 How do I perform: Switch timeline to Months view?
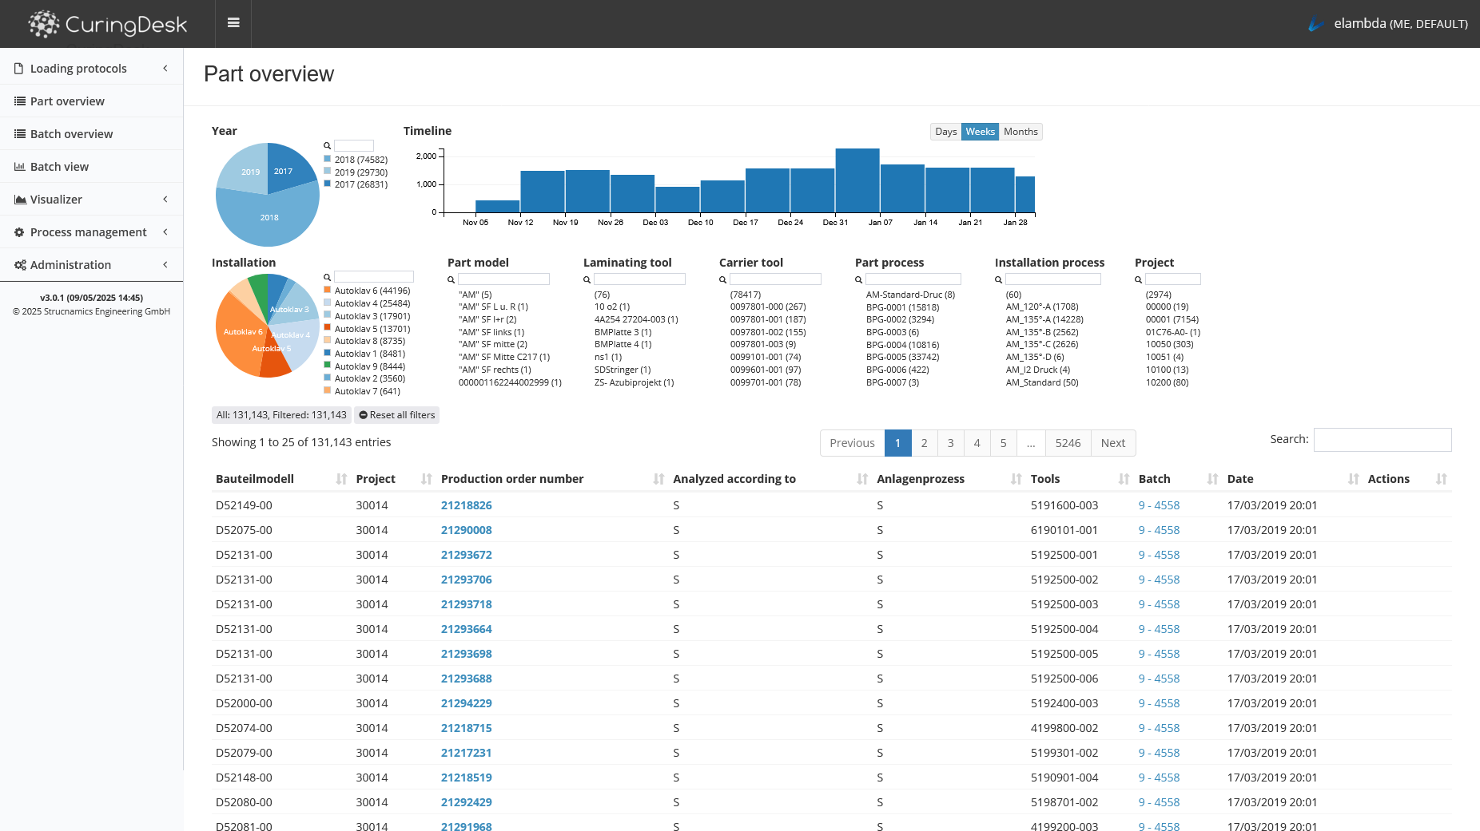pos(1020,132)
